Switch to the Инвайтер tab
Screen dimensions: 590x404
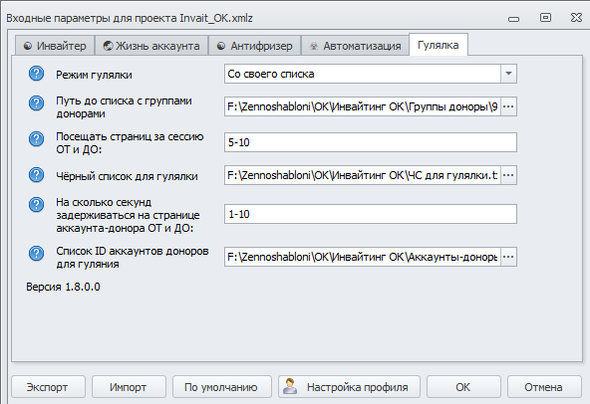[55, 46]
